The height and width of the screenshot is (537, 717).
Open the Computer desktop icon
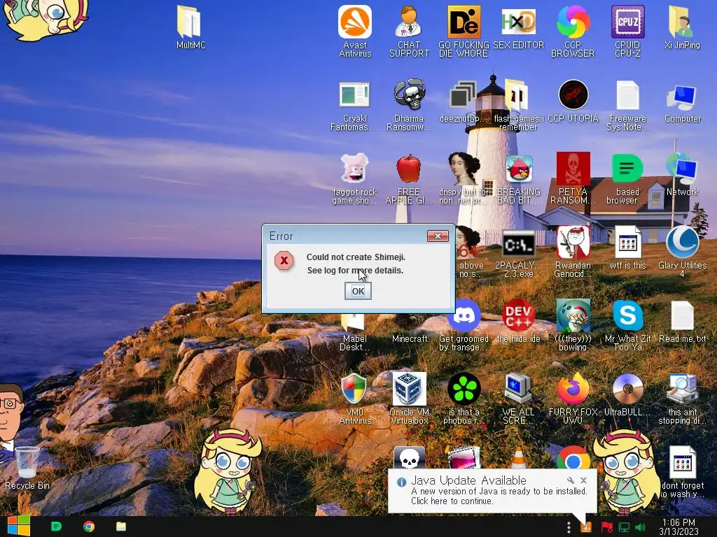pyautogui.click(x=682, y=101)
